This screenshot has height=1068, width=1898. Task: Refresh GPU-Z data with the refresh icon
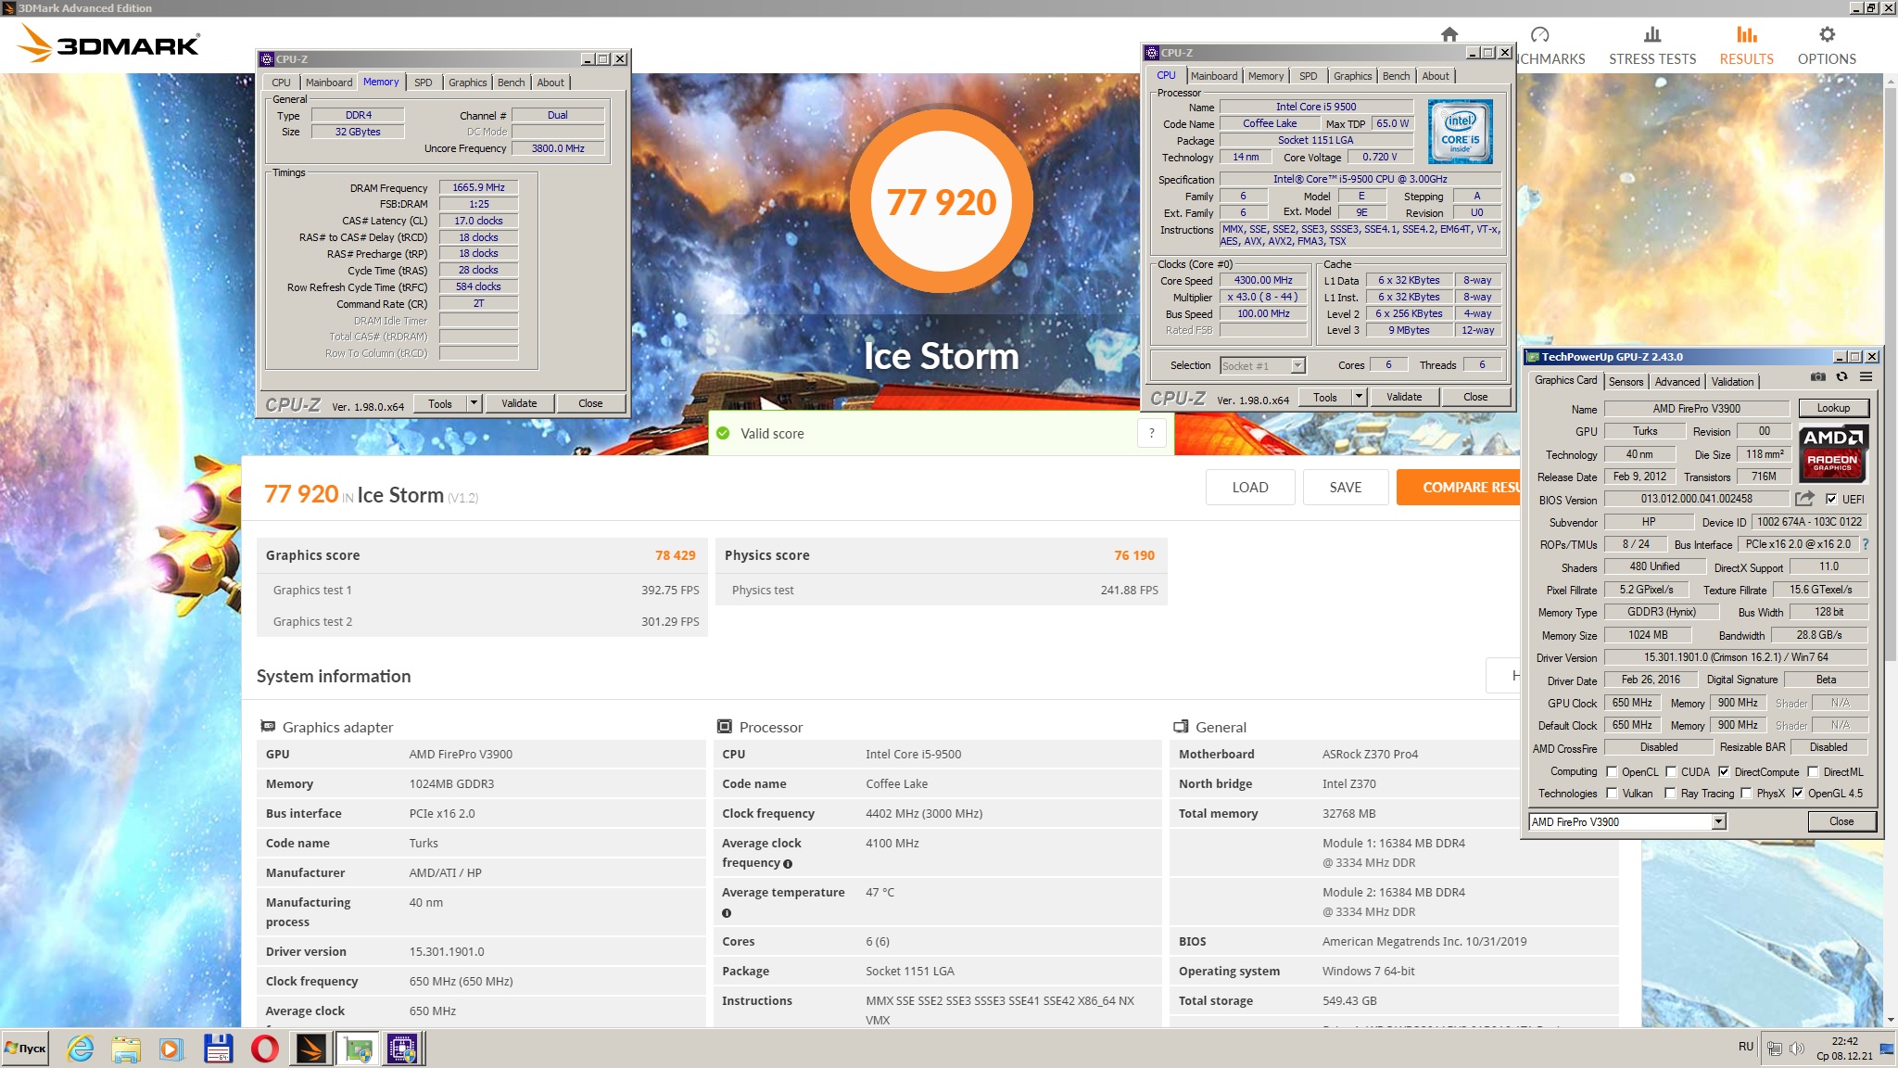[1842, 377]
